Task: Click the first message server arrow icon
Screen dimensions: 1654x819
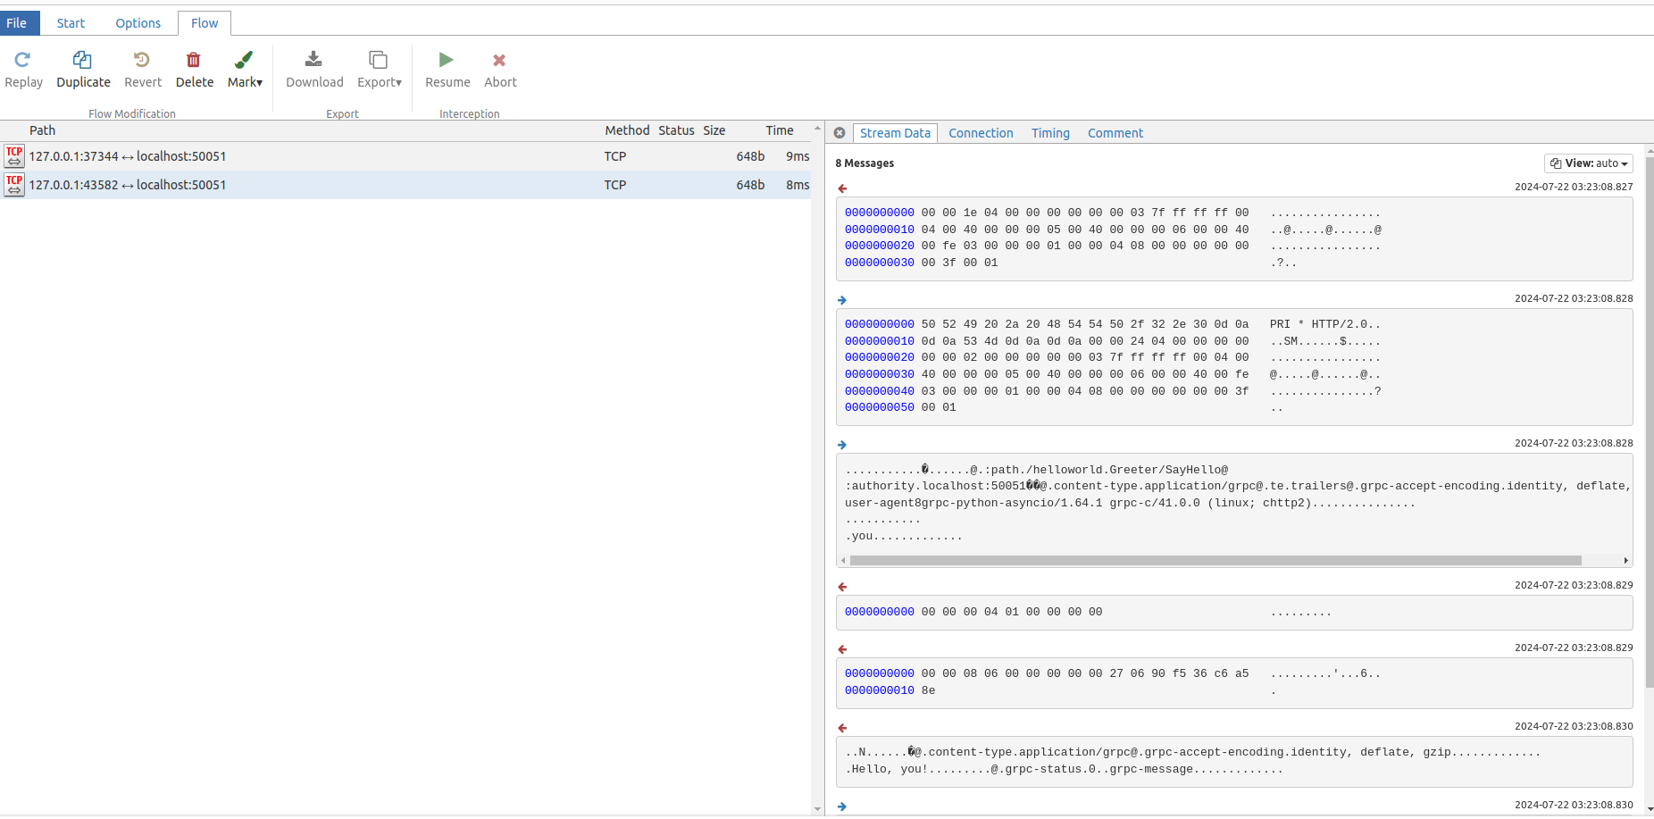Action: click(842, 188)
